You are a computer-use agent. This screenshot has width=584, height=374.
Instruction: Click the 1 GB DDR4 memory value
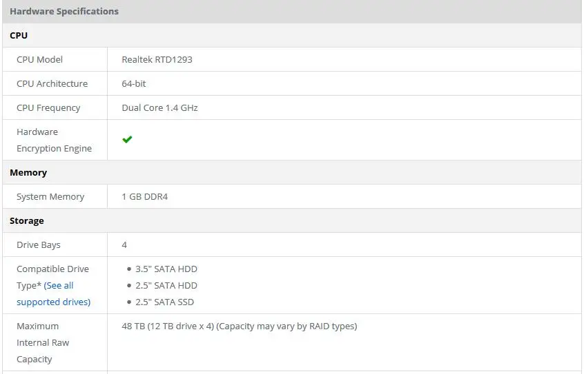pos(144,197)
